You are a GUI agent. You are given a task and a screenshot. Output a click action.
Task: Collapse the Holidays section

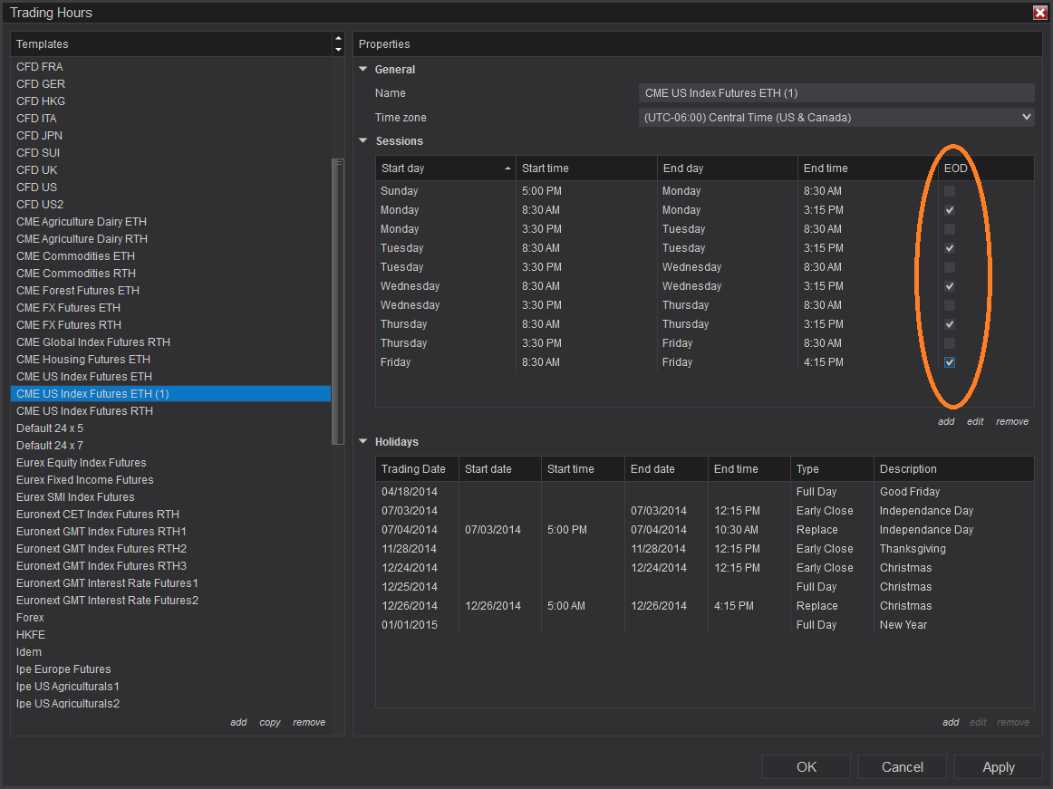click(x=363, y=442)
